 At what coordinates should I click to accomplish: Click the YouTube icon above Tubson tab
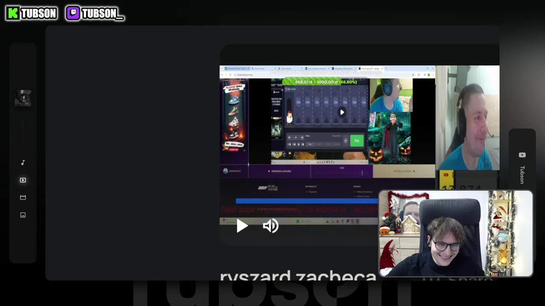click(x=522, y=155)
